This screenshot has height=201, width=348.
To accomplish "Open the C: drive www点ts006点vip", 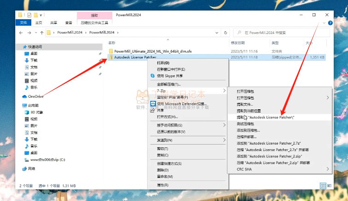I will [x=45, y=160].
